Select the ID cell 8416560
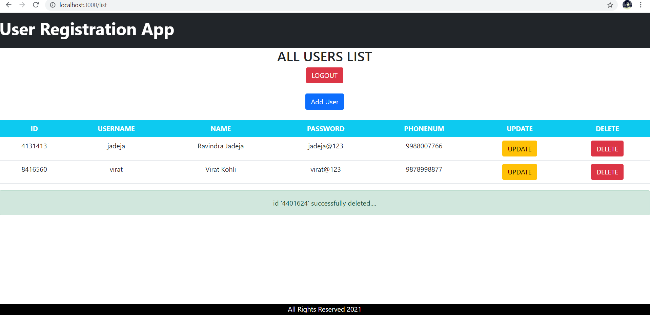The height and width of the screenshot is (315, 650). pos(34,169)
